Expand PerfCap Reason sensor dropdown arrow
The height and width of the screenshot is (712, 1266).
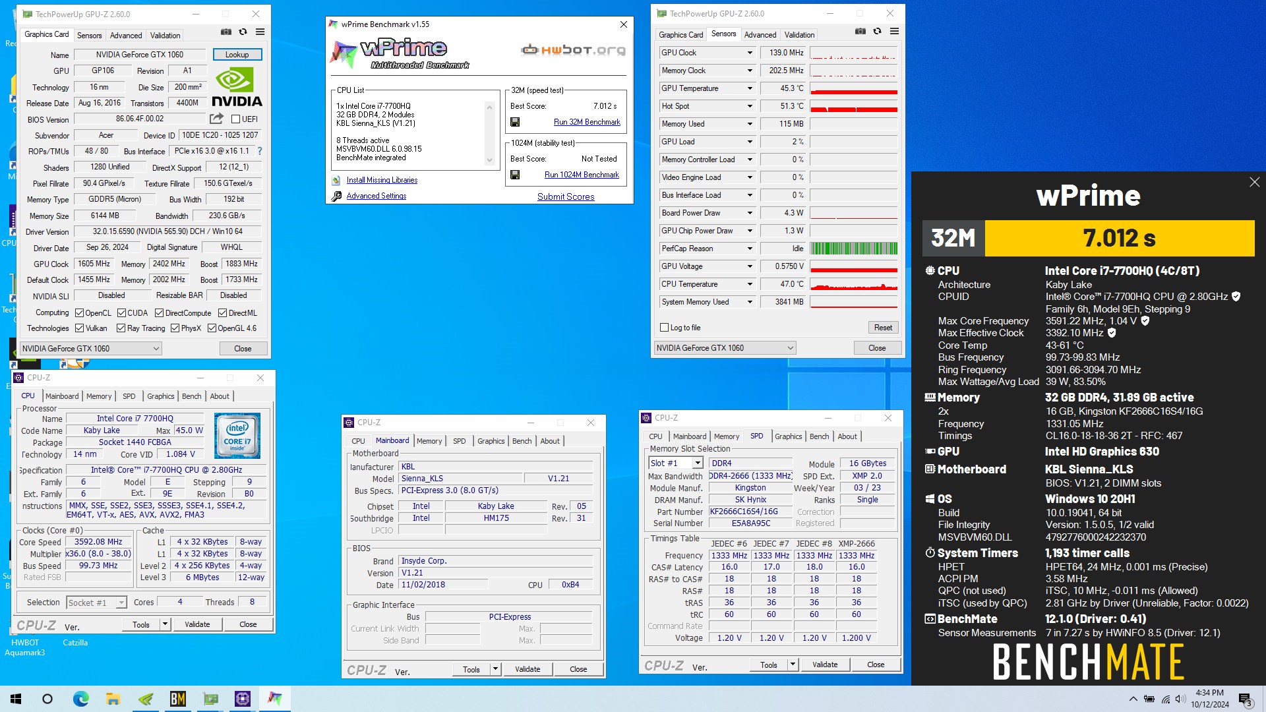[x=750, y=249]
